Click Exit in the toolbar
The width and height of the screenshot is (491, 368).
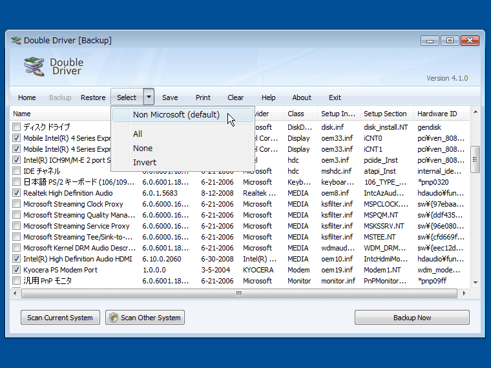[335, 97]
